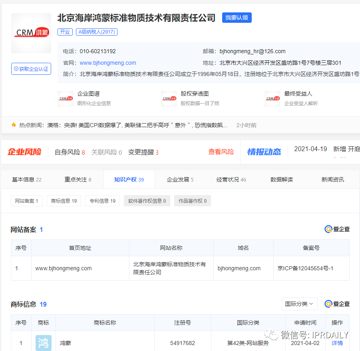
Task: Select 作品著作权 0 sub-tab
Action: point(193,201)
